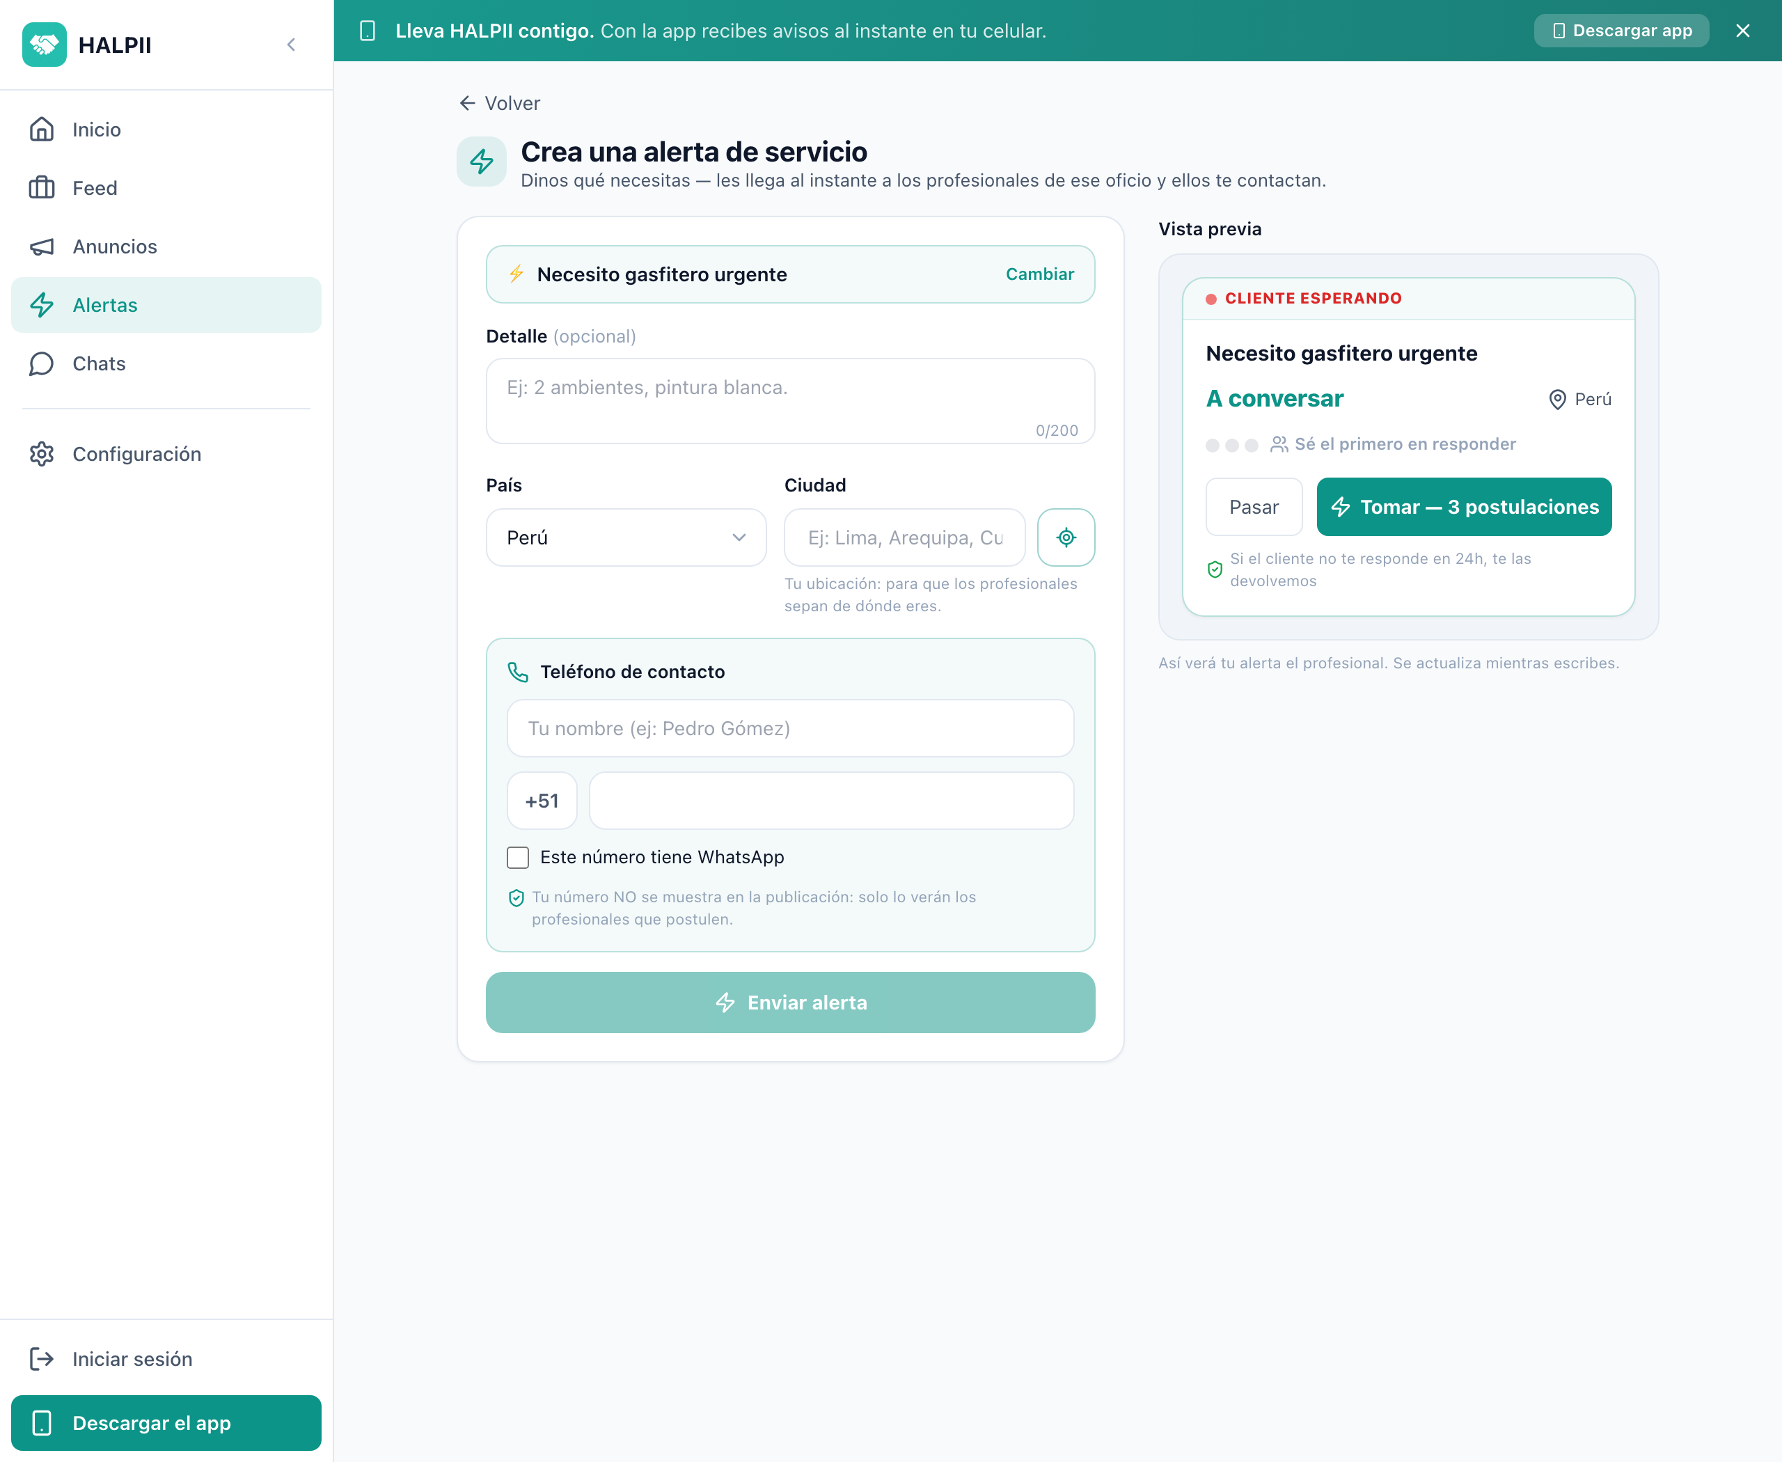Click 'Crea una alerta de servicio' heading

pyautogui.click(x=694, y=152)
